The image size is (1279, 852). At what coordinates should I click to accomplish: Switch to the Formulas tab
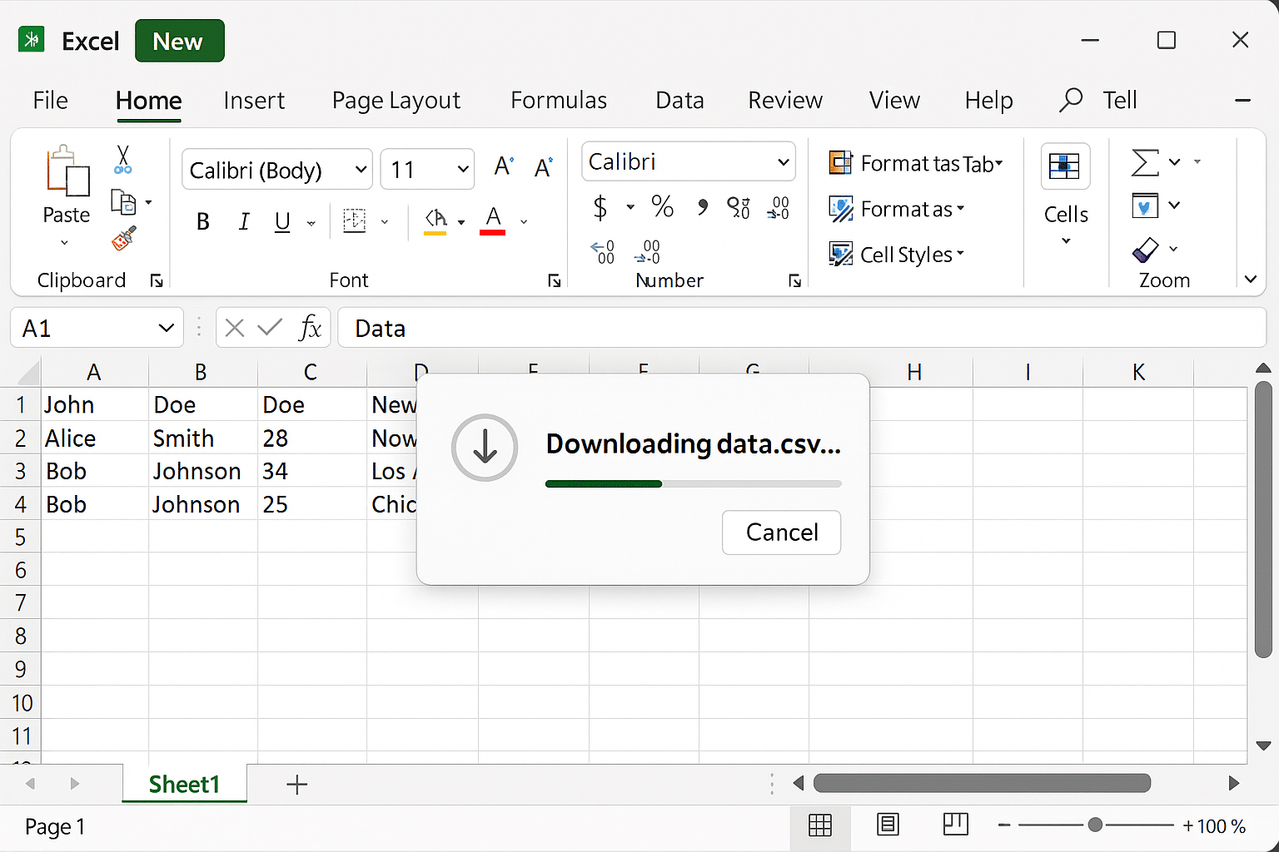click(559, 100)
